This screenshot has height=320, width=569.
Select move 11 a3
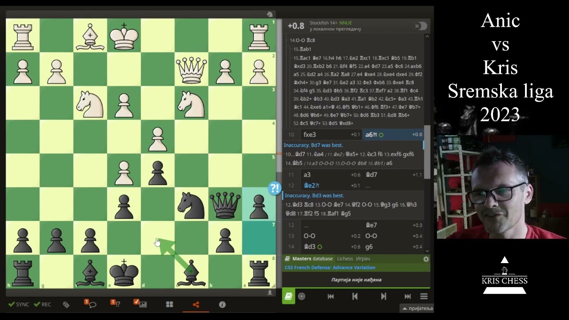pyautogui.click(x=332, y=175)
